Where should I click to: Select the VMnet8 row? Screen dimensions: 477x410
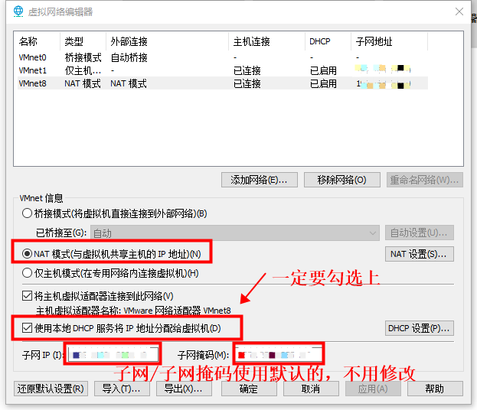[223, 83]
